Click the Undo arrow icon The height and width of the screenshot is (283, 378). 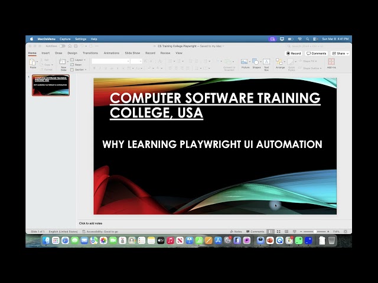tap(82, 46)
